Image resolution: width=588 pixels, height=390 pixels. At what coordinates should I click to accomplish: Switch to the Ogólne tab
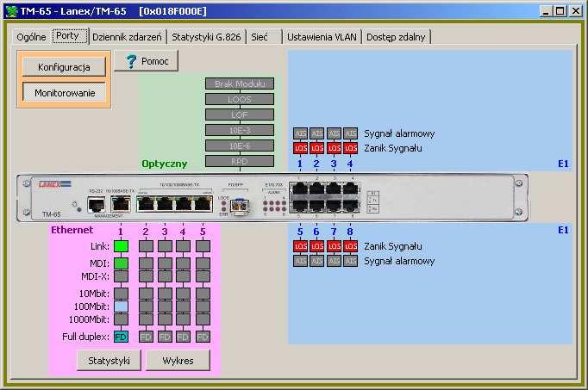point(31,37)
